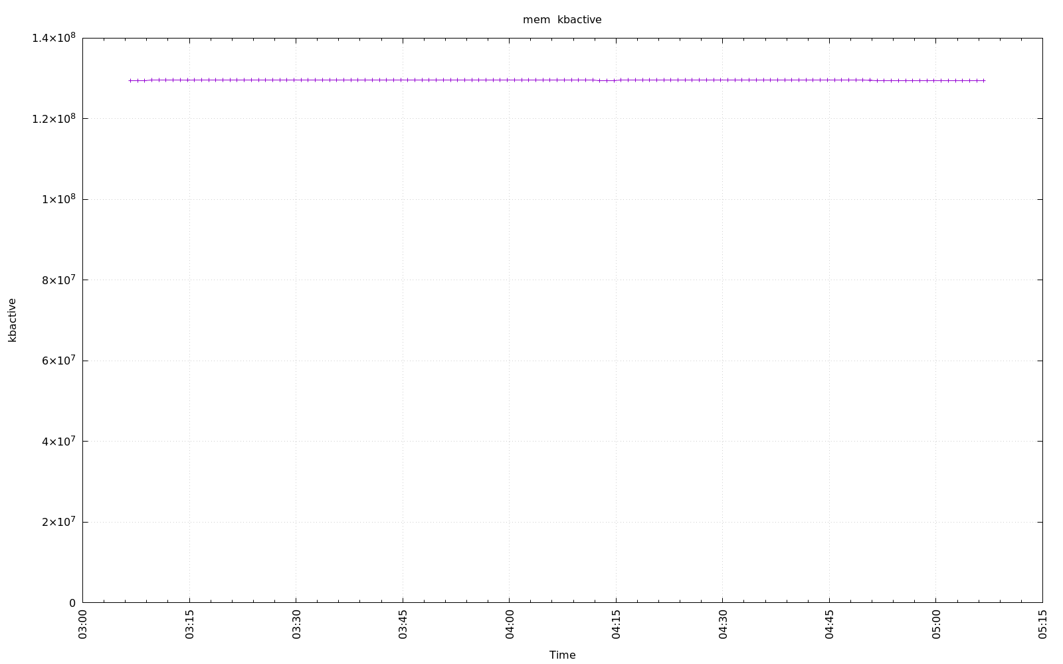Image resolution: width=1063 pixels, height=664 pixels.
Task: Click the 1.4×10^8 y-axis tick label
Action: (54, 38)
